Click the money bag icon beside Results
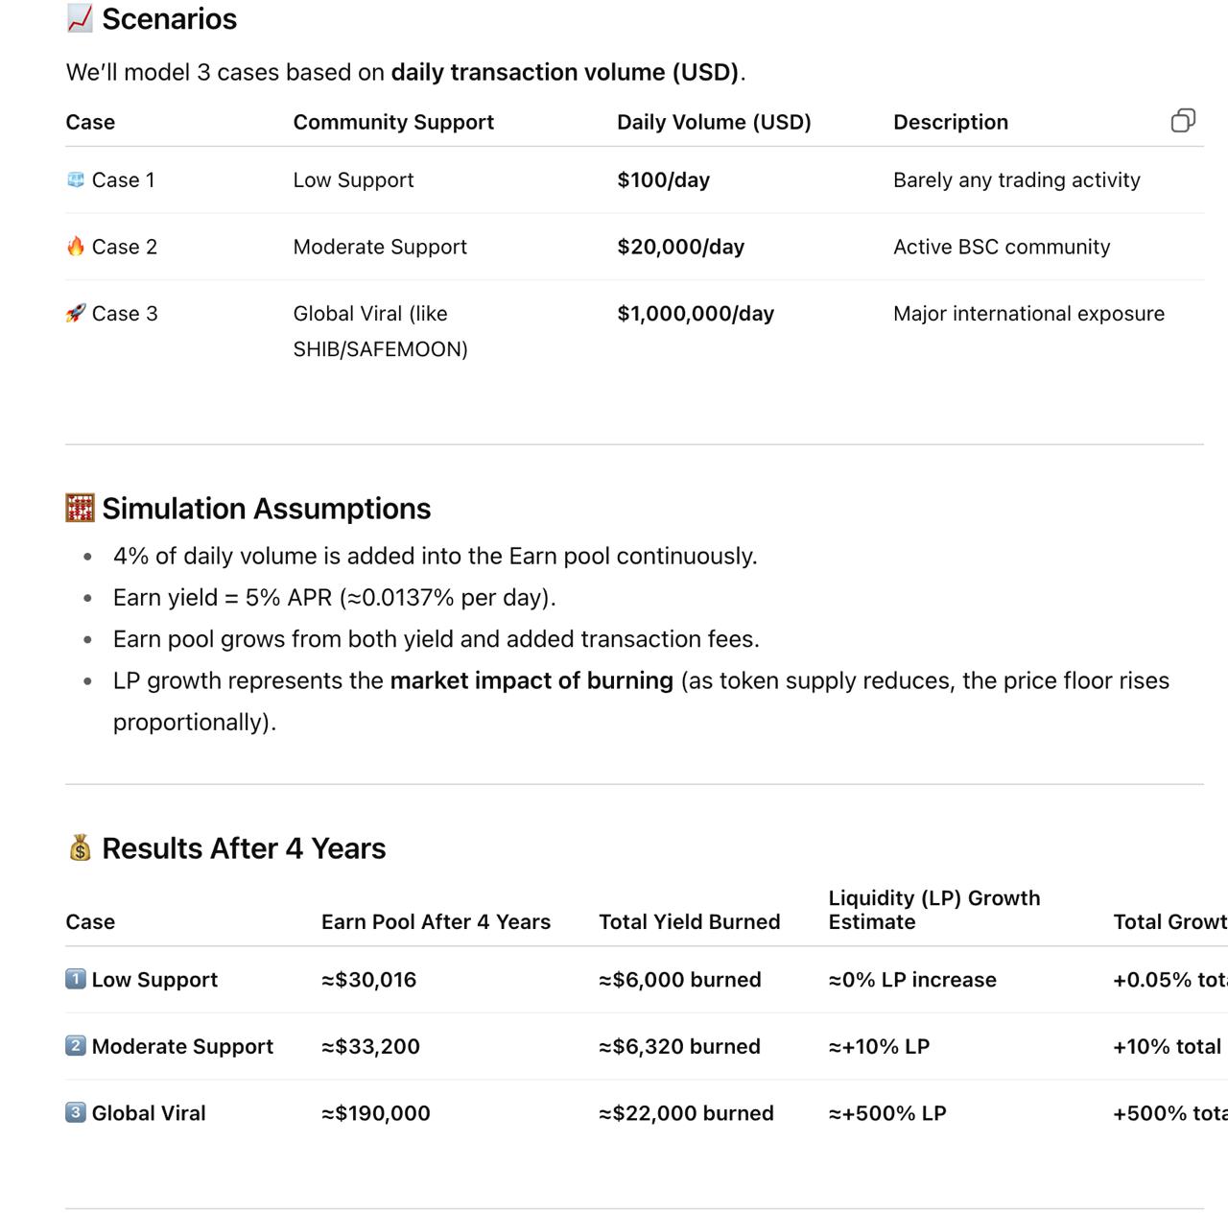Image resolution: width=1228 pixels, height=1214 pixels. 80,848
